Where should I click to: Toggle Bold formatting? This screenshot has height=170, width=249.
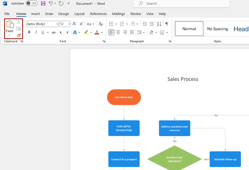tap(29, 32)
